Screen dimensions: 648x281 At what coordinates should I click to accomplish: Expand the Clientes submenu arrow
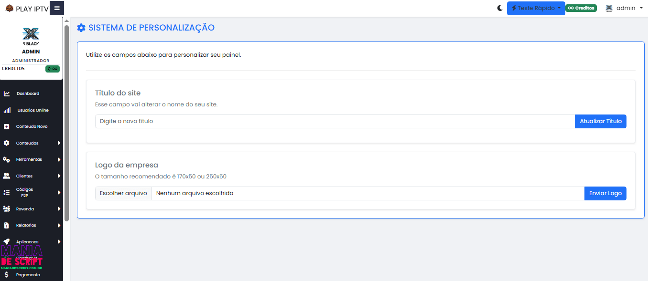tap(59, 176)
